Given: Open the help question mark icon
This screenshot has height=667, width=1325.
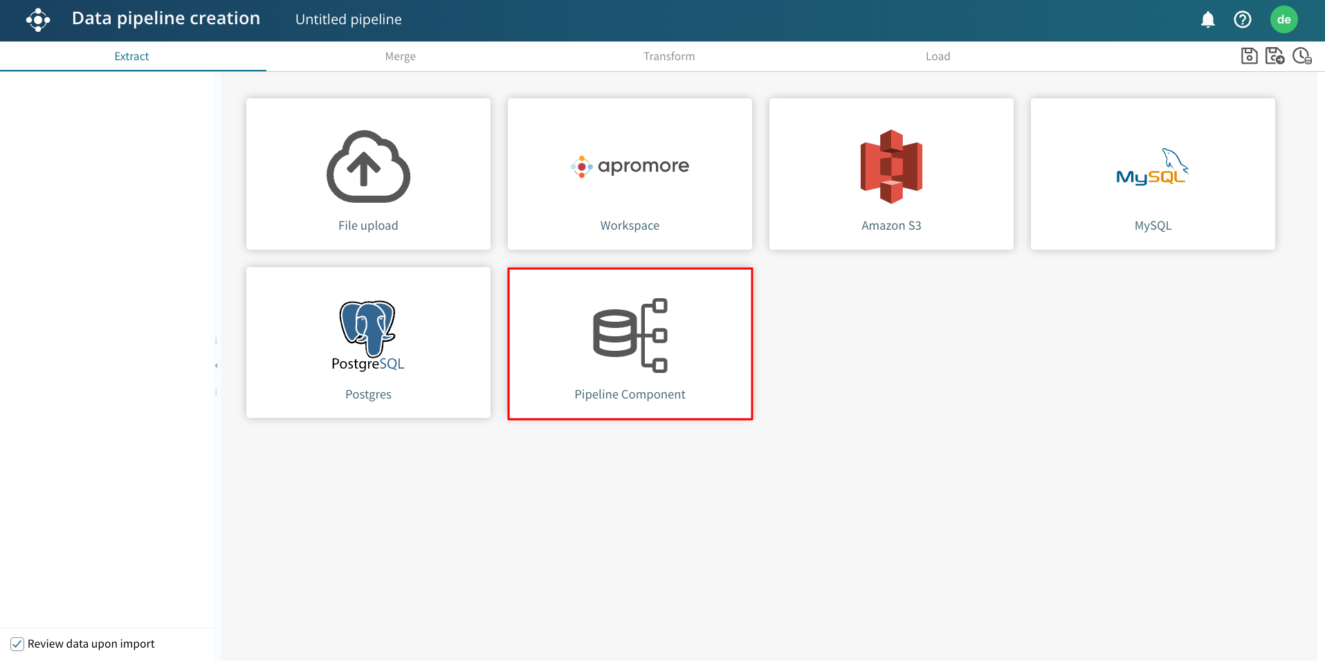Looking at the screenshot, I should (1242, 20).
